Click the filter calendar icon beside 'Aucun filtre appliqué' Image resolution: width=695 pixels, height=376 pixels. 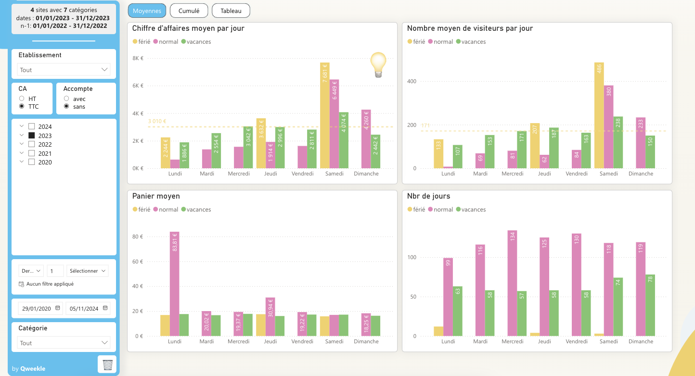point(21,284)
